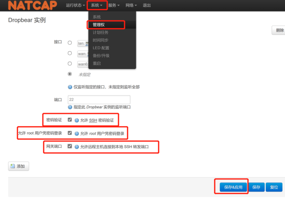This screenshot has width=285, height=200.
Task: Click help icon beside 允许 root 用户凭密码登录
Action: pos(77,134)
